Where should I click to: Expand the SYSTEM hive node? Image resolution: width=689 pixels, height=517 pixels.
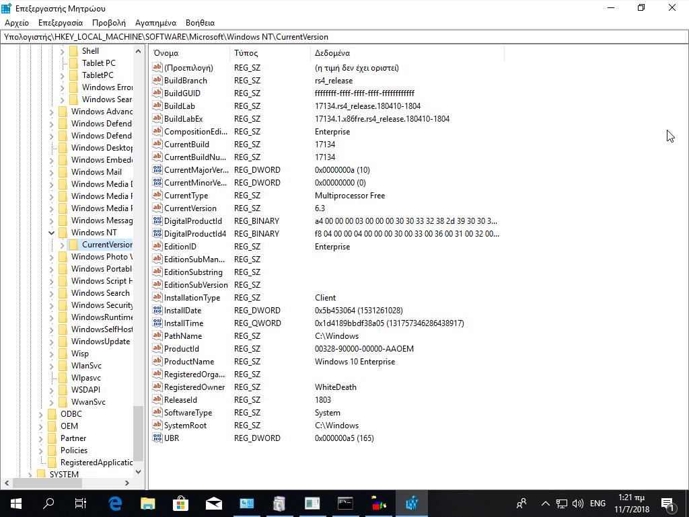pyautogui.click(x=30, y=475)
